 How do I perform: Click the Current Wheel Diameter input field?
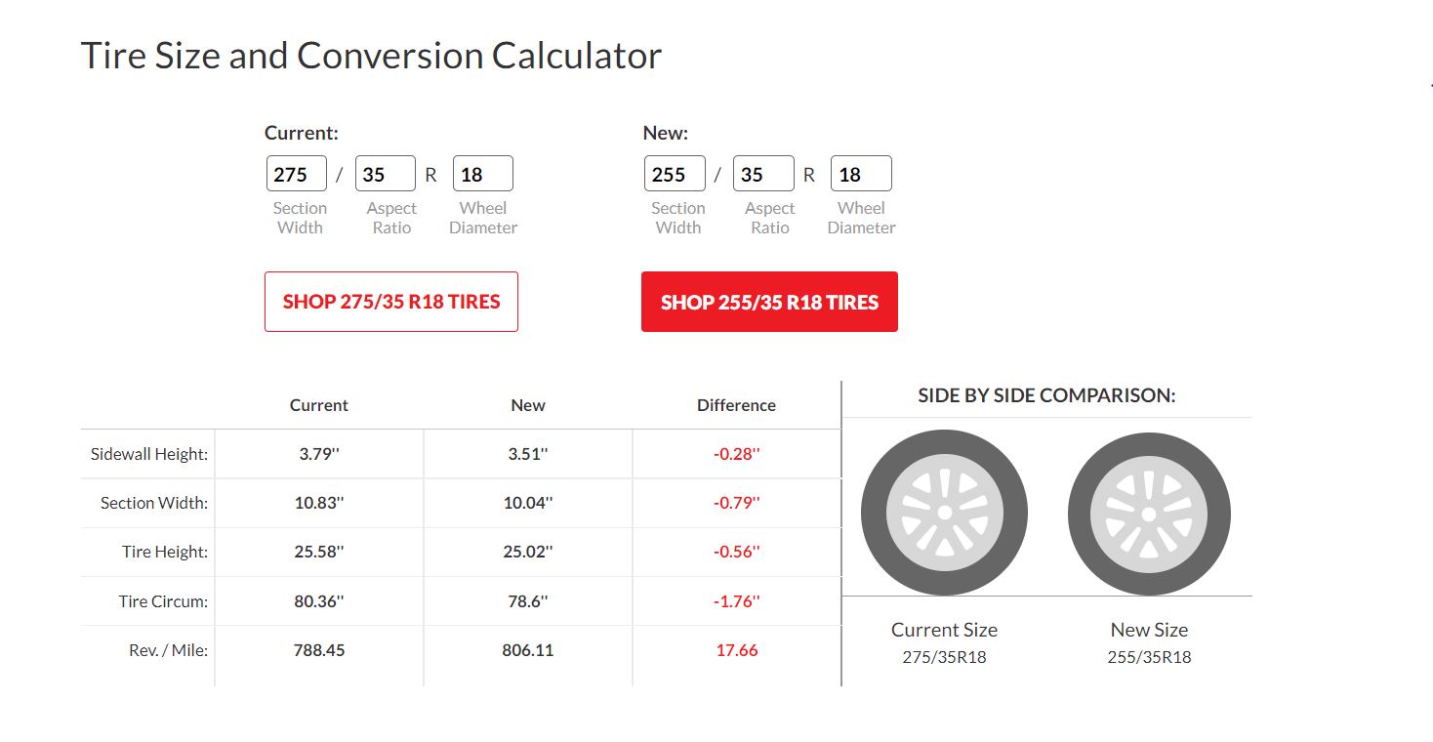[x=482, y=175]
